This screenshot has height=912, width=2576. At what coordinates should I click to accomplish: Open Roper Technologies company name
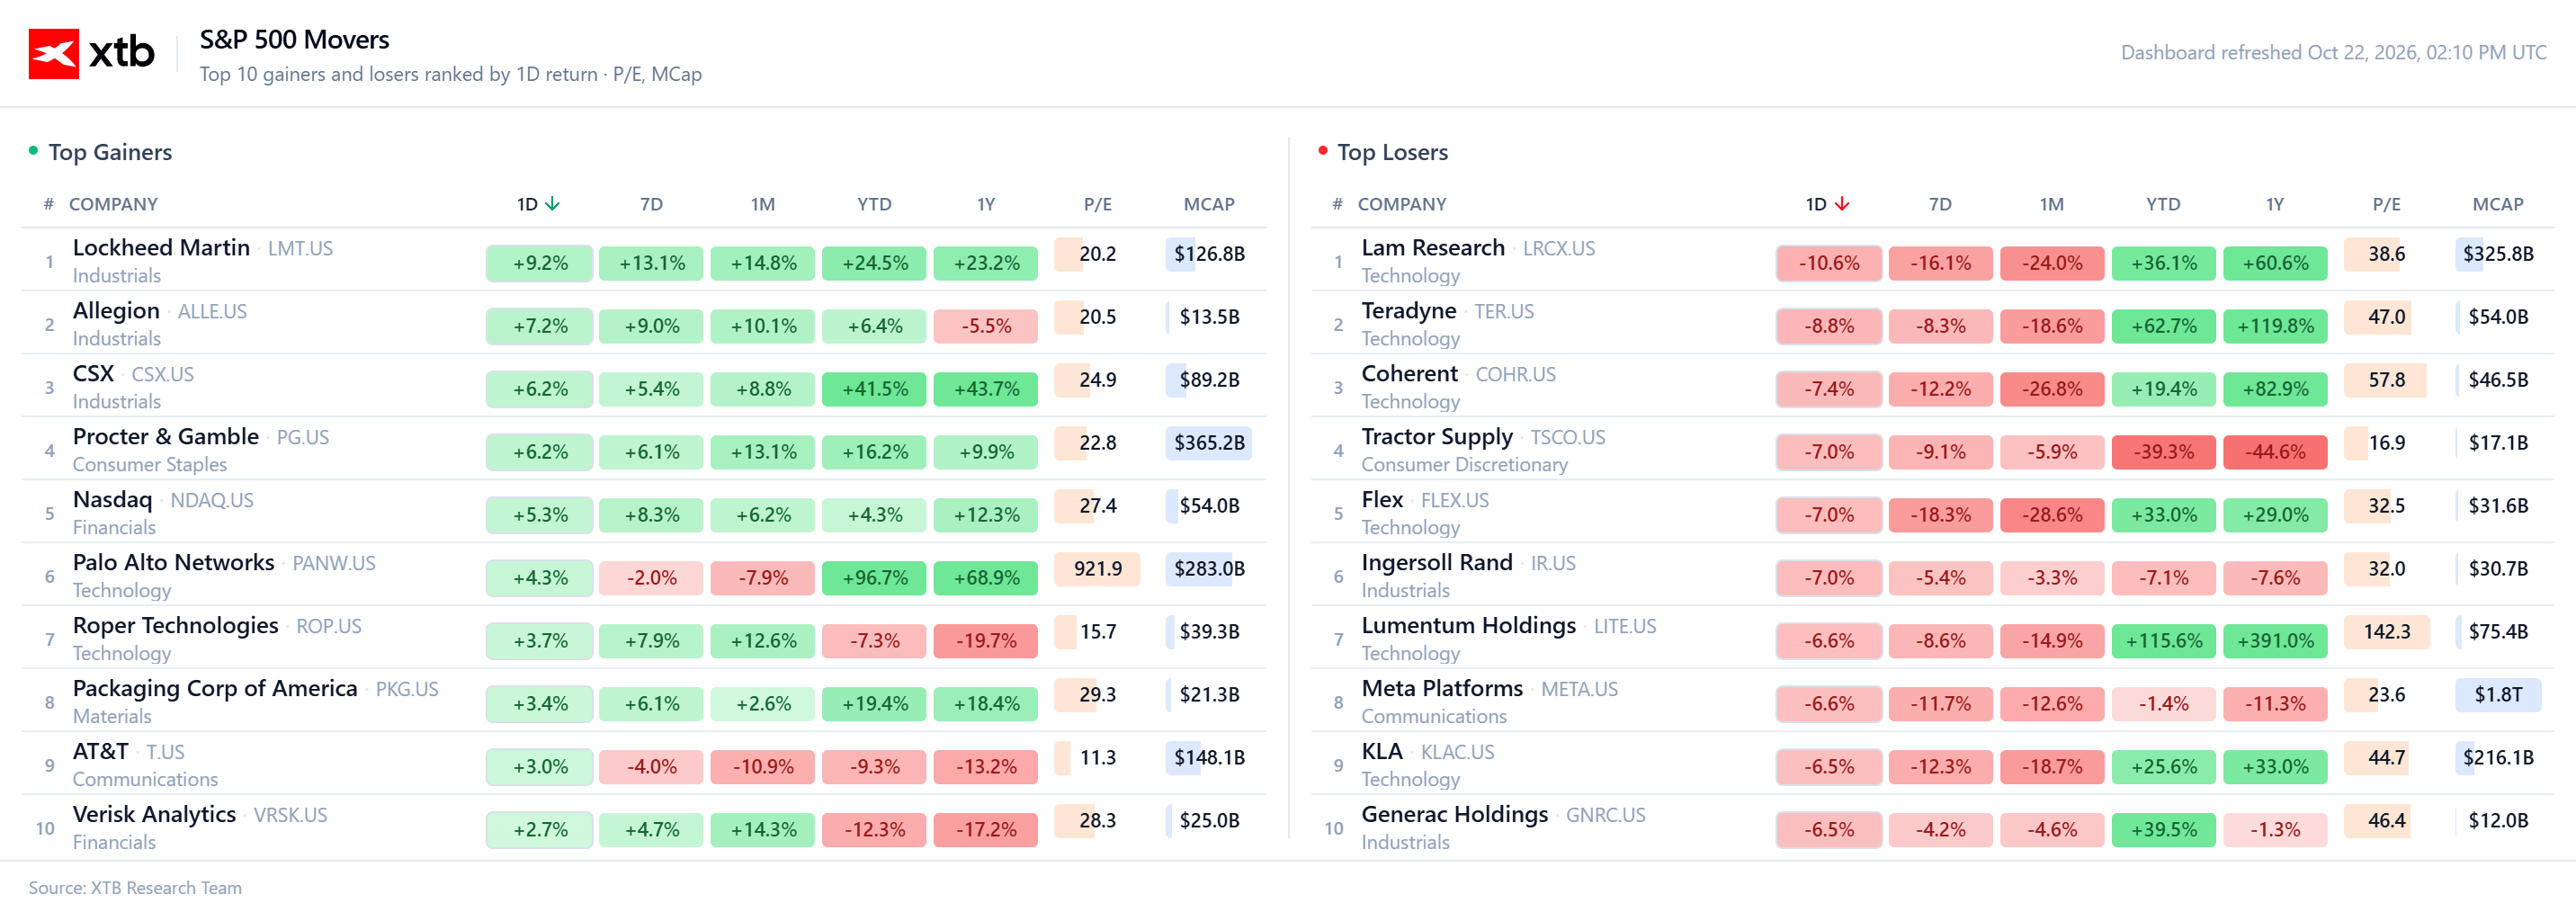click(x=176, y=625)
